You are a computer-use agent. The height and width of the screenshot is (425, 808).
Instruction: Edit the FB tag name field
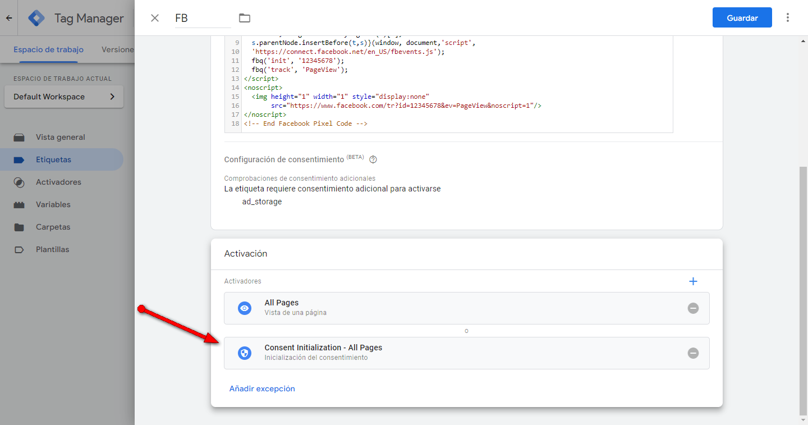click(202, 18)
